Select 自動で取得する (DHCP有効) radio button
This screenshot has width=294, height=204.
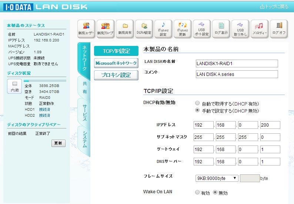coord(197,103)
